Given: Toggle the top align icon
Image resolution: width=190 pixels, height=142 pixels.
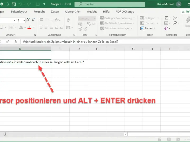Looking at the screenshot, I should (x=41, y=19).
